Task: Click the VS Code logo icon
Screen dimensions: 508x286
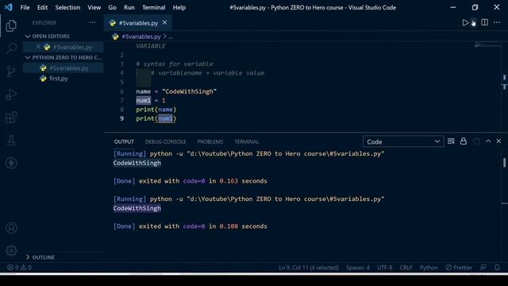Action: click(x=9, y=7)
